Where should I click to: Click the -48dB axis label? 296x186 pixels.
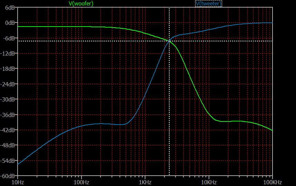coord(8,145)
